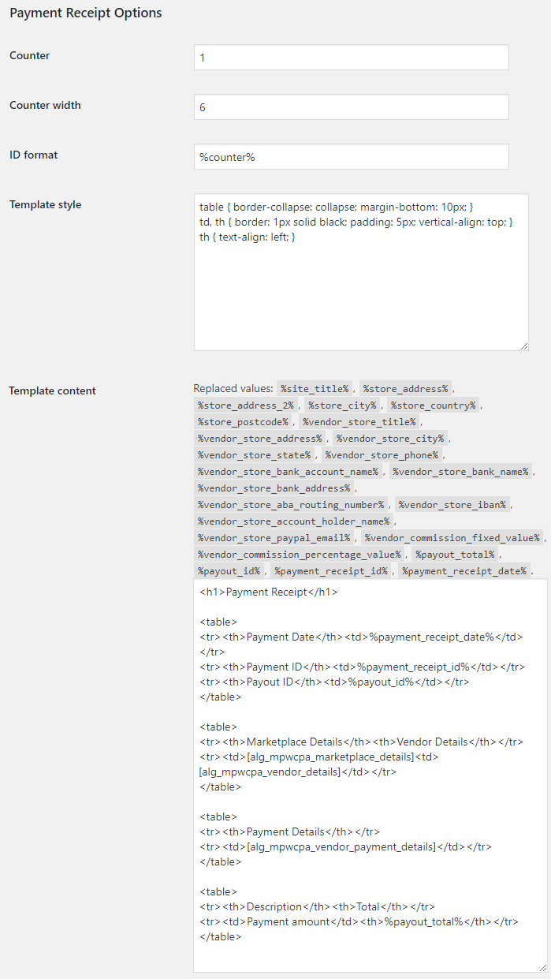Select the %vendor_store_iban% placeholder

[453, 504]
